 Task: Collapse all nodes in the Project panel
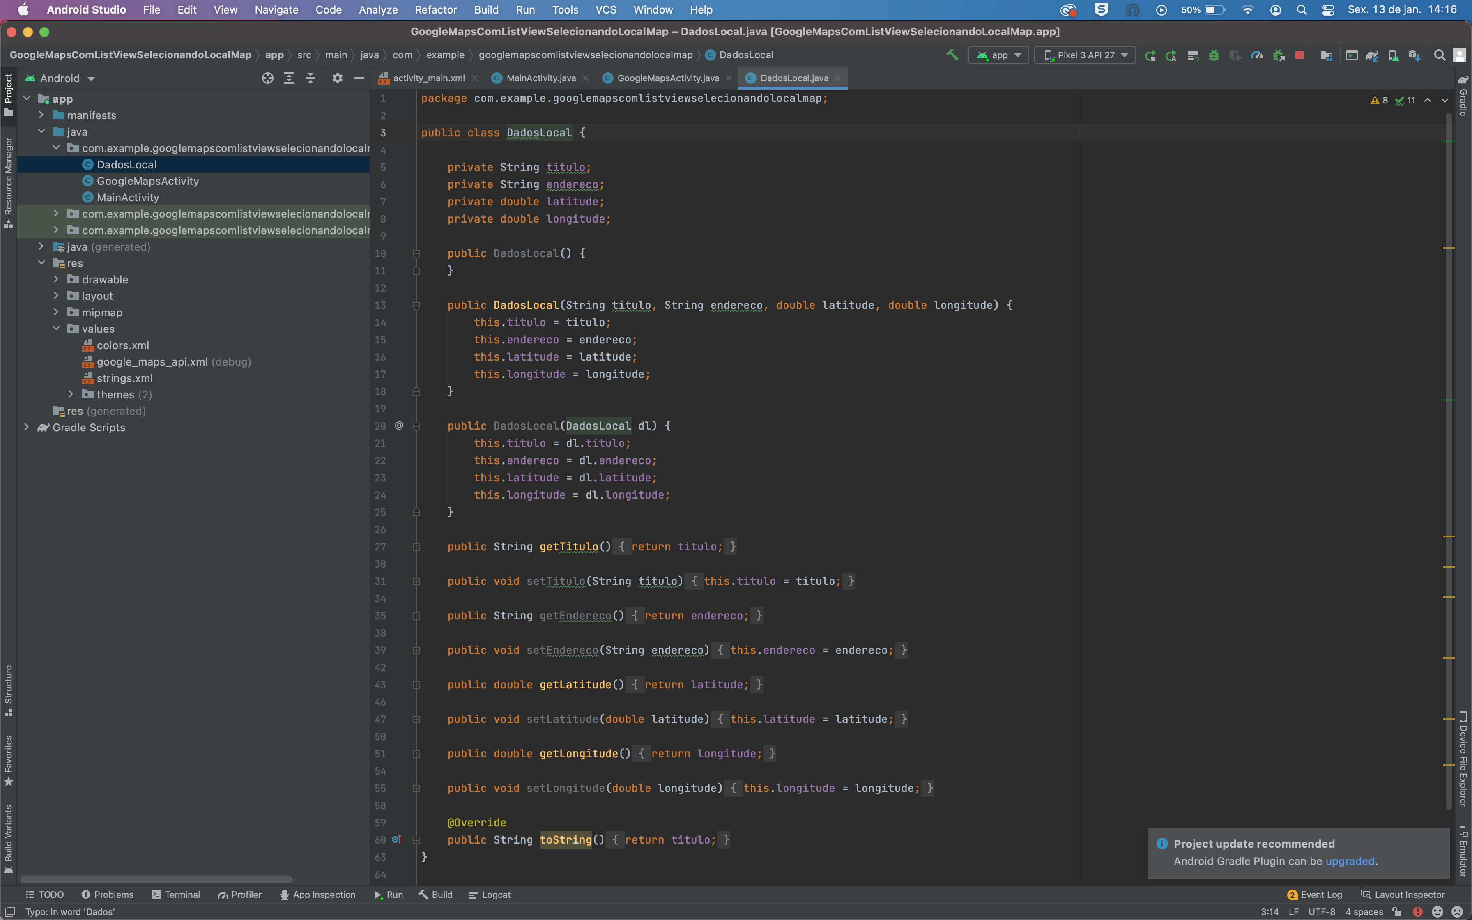pyautogui.click(x=310, y=78)
